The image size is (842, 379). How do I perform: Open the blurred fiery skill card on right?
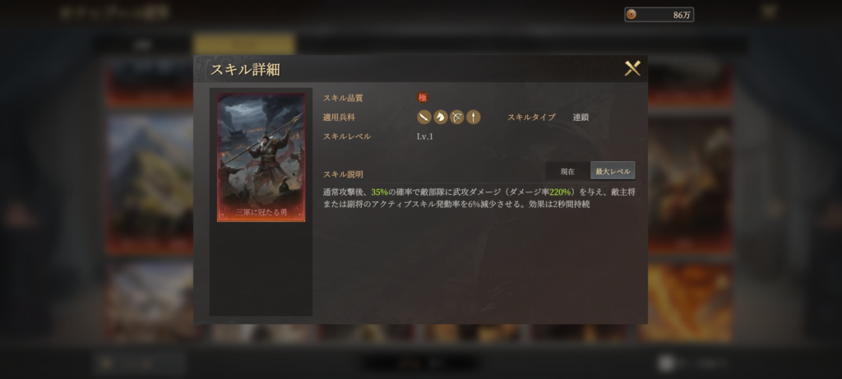point(688,302)
